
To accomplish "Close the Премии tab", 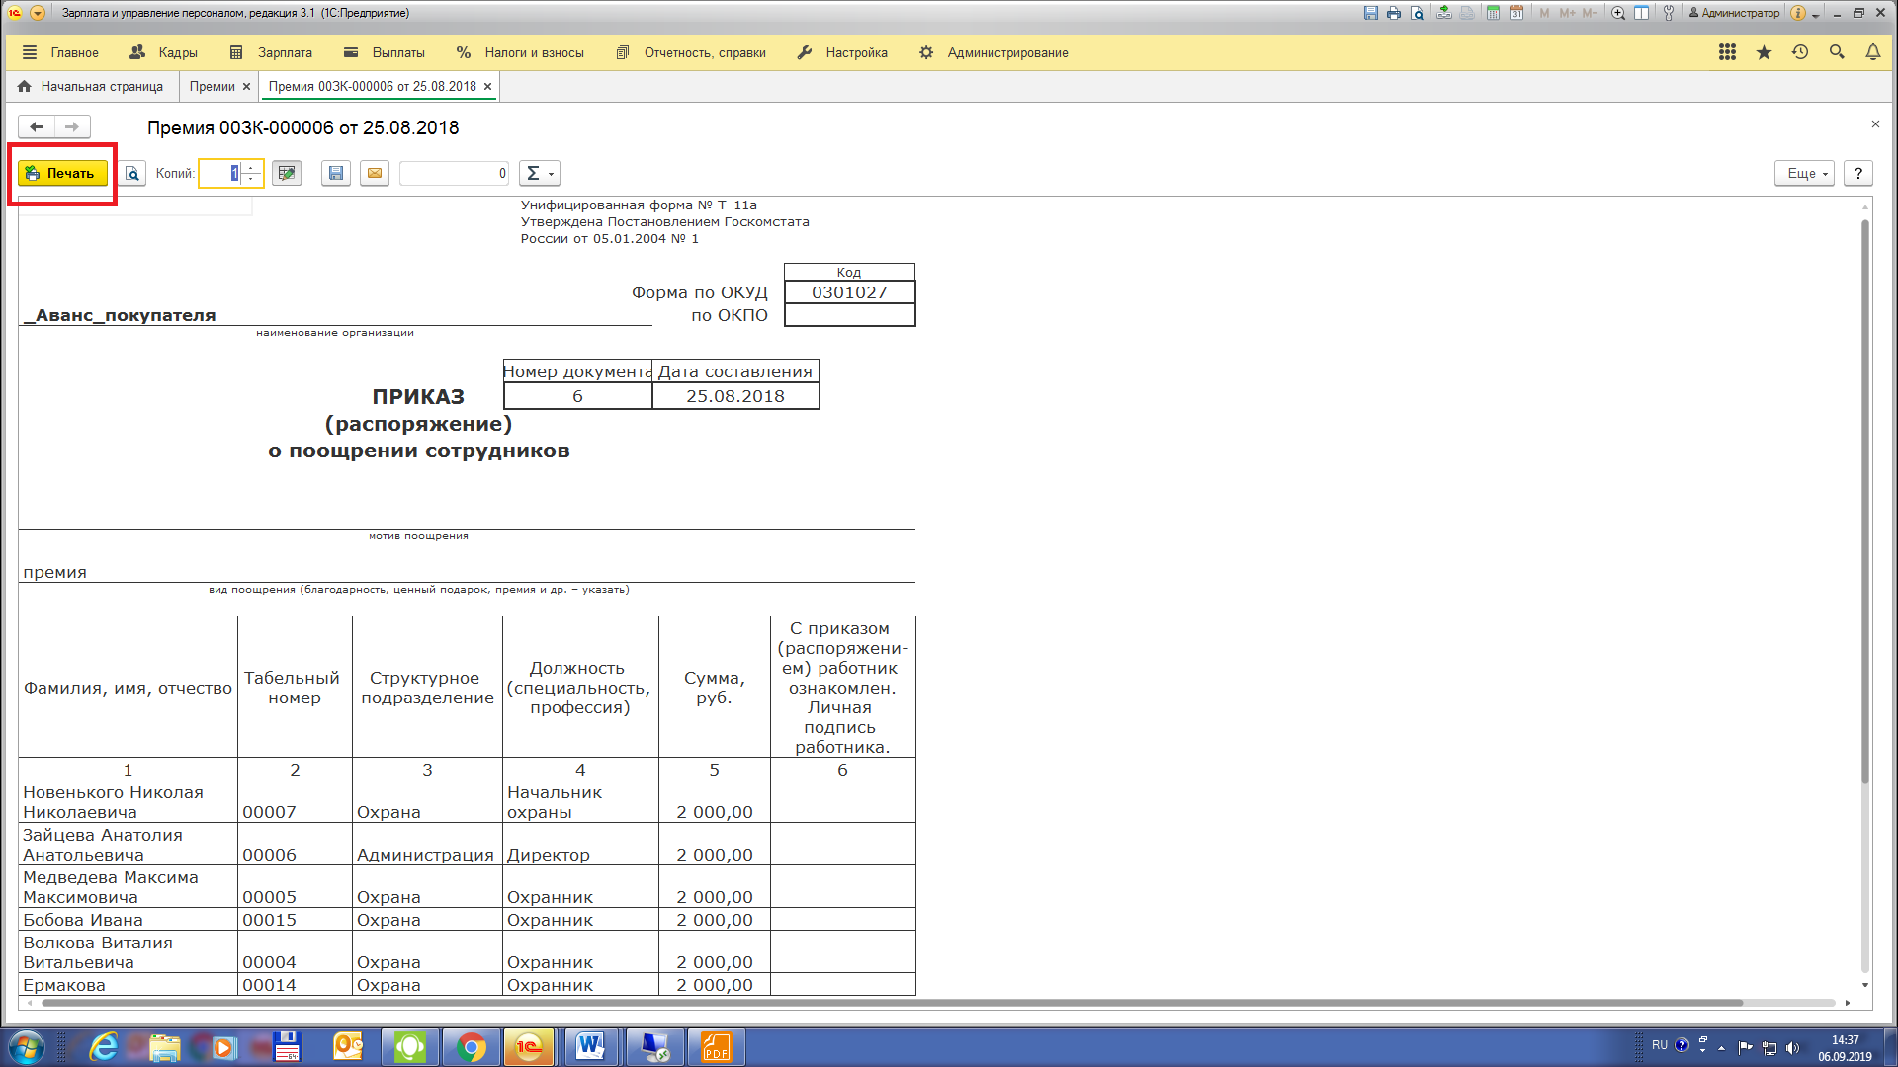I will [246, 87].
